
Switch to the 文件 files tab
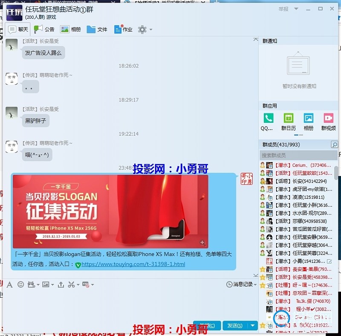click(x=97, y=29)
